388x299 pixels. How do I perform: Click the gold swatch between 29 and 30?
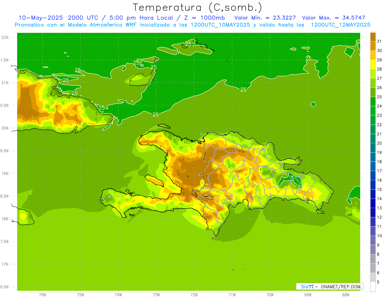point(373,55)
